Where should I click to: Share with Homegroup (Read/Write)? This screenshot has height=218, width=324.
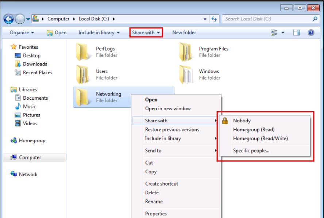coord(265,138)
